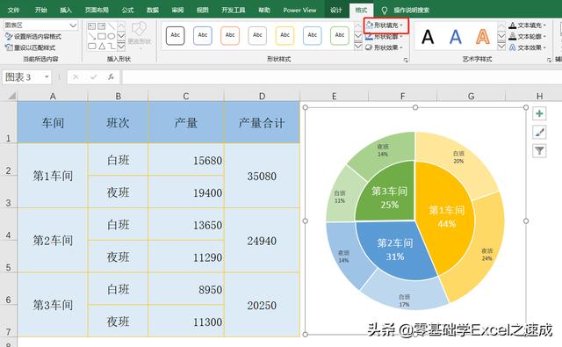Image resolution: width=562 pixels, height=347 pixels.
Task: Apply the orange outlined A WordArt style
Action: [x=483, y=37]
